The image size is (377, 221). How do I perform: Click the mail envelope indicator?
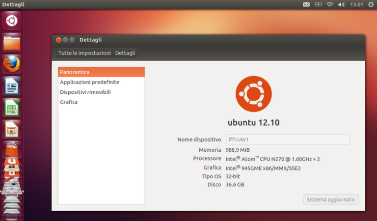[306, 5]
